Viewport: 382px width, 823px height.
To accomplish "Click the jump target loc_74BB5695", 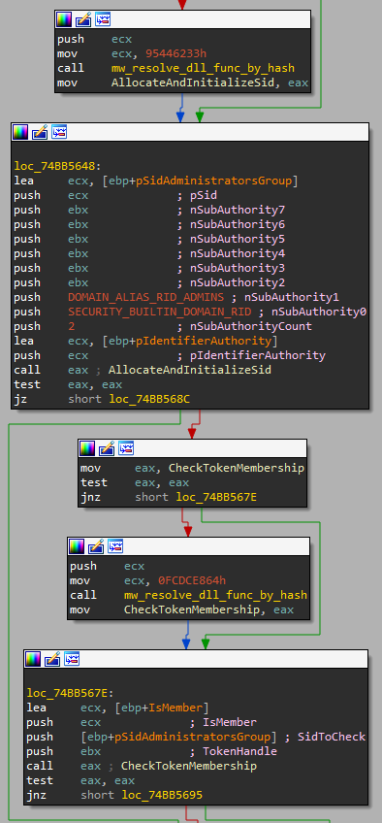I will [162, 796].
